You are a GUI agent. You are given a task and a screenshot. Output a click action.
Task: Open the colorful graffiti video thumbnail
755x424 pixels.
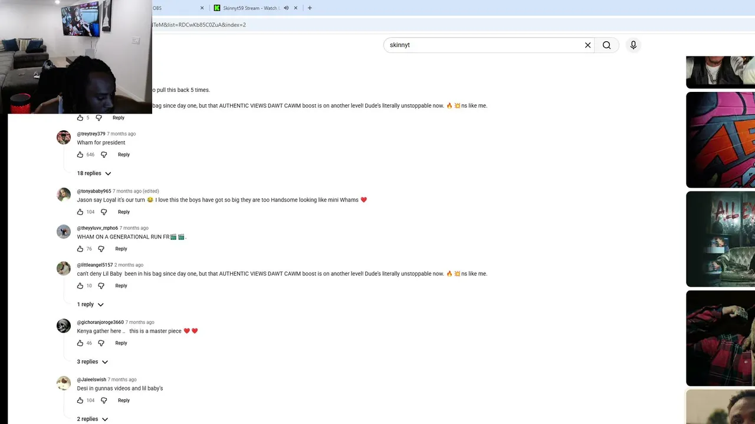[x=720, y=140]
